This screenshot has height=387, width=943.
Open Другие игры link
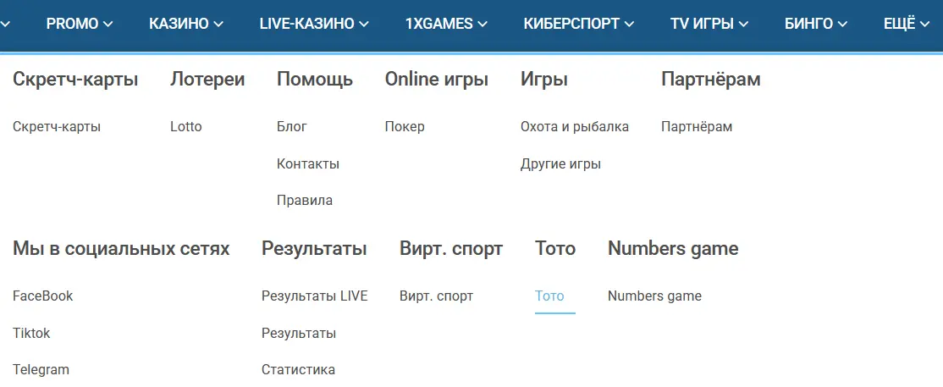560,163
